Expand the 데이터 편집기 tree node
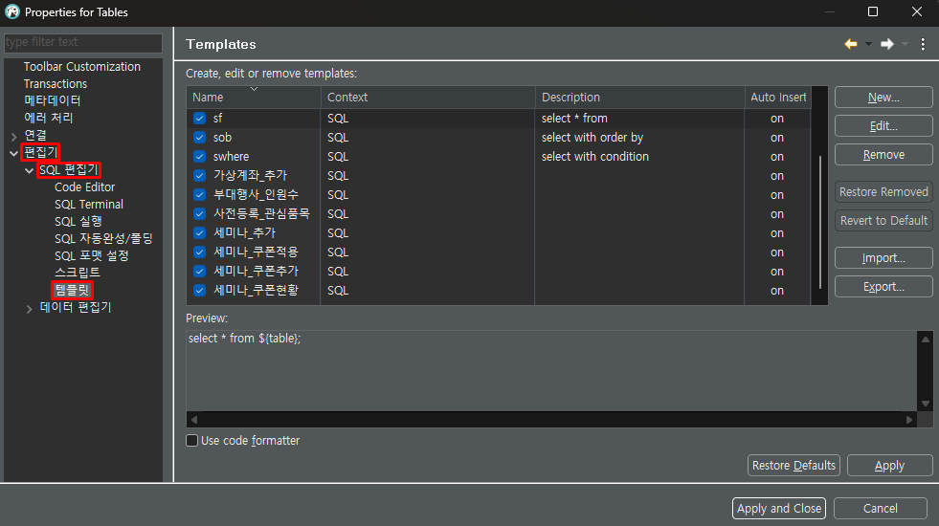 click(x=29, y=309)
